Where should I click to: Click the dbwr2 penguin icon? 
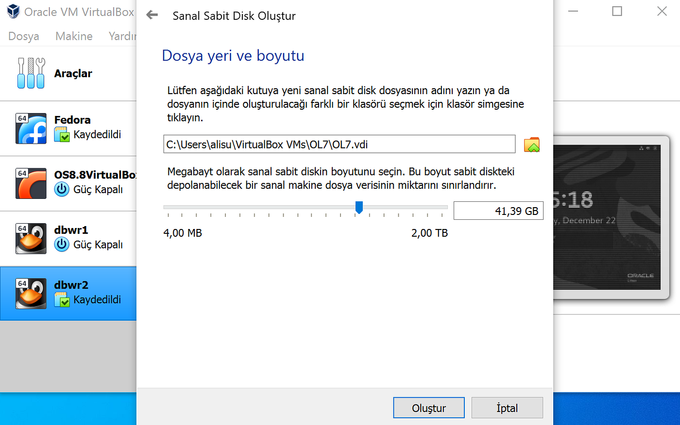click(31, 294)
